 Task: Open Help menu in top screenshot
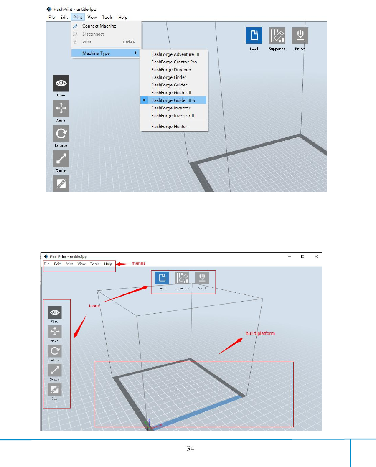coord(123,17)
